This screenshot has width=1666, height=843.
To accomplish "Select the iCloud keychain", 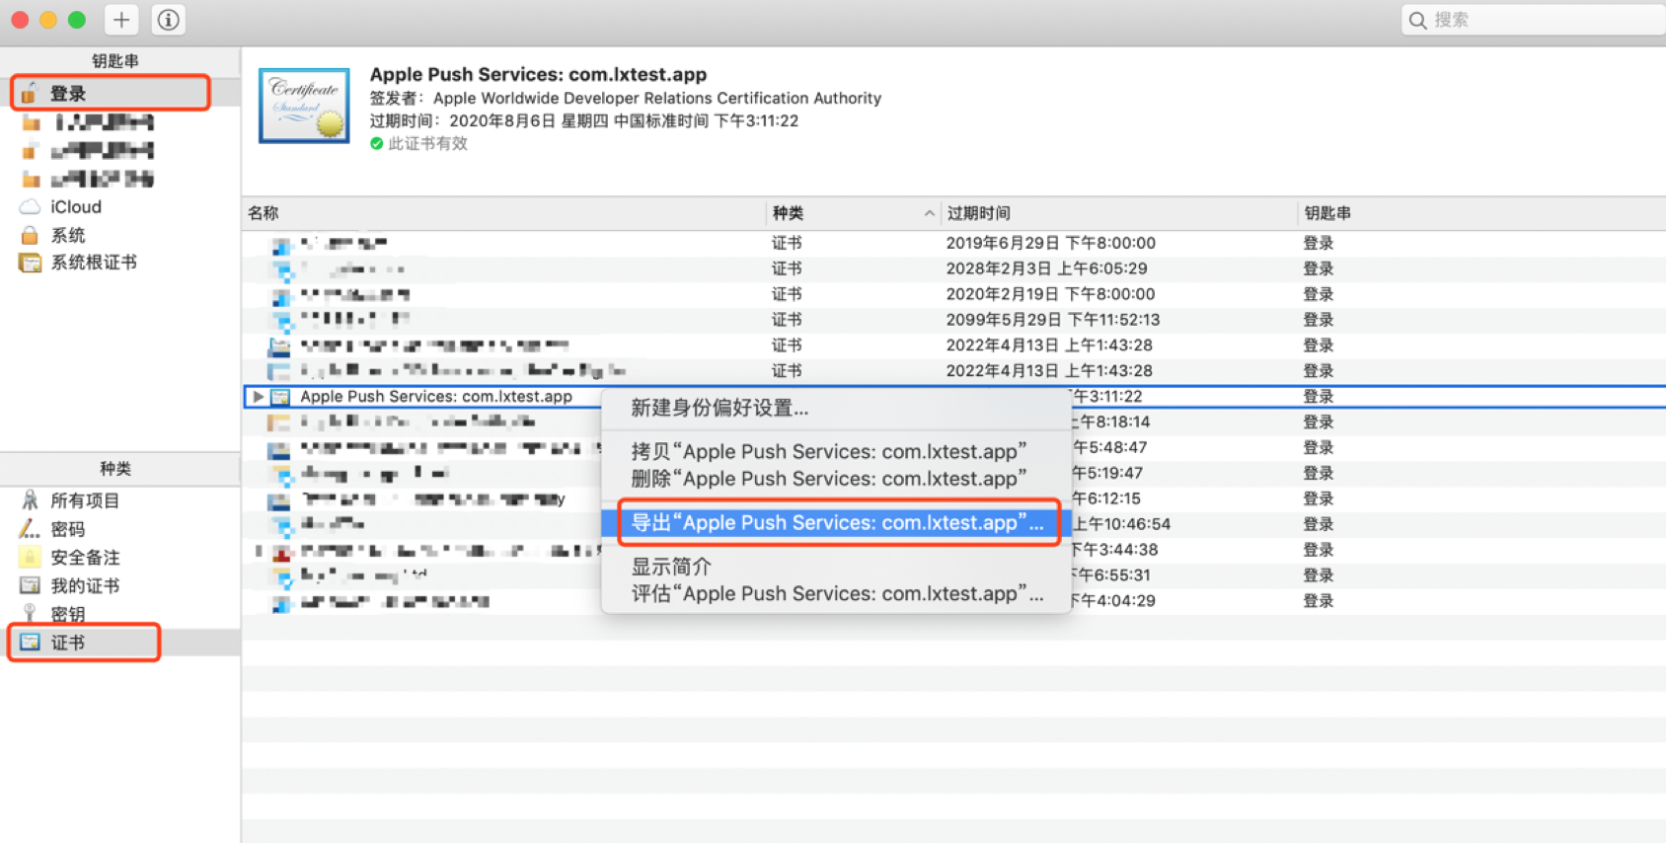I will pos(76,207).
